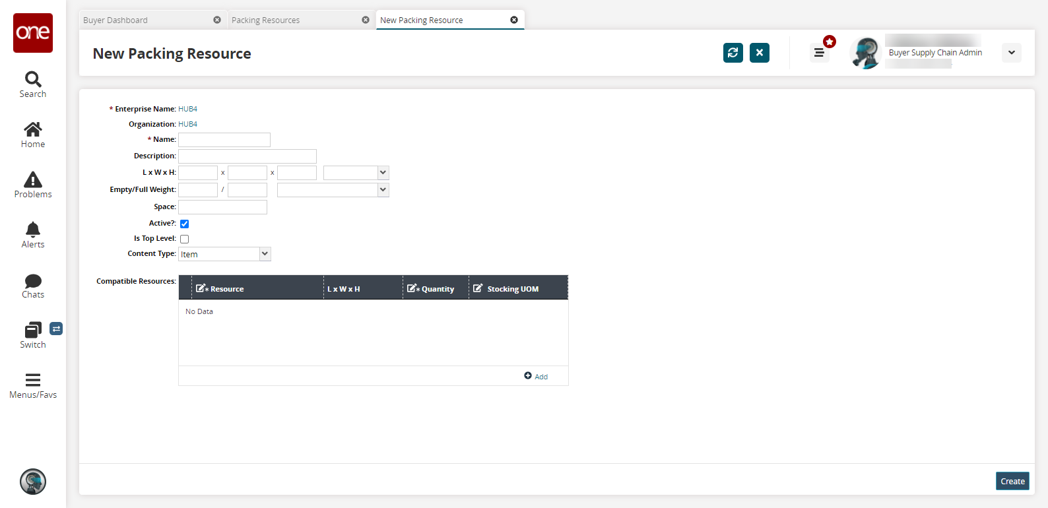Go to Home

coord(33,135)
